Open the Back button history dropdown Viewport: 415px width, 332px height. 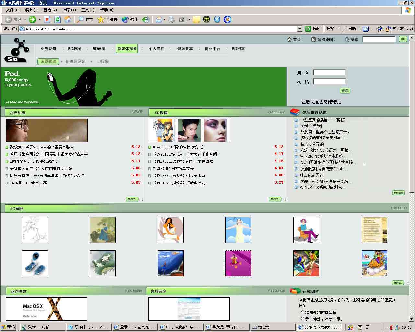point(25,19)
